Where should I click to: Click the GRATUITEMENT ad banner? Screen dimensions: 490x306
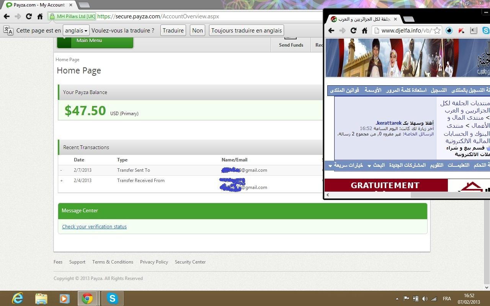click(386, 185)
